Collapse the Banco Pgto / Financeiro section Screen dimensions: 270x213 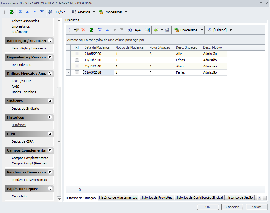pyautogui.click(x=50, y=41)
